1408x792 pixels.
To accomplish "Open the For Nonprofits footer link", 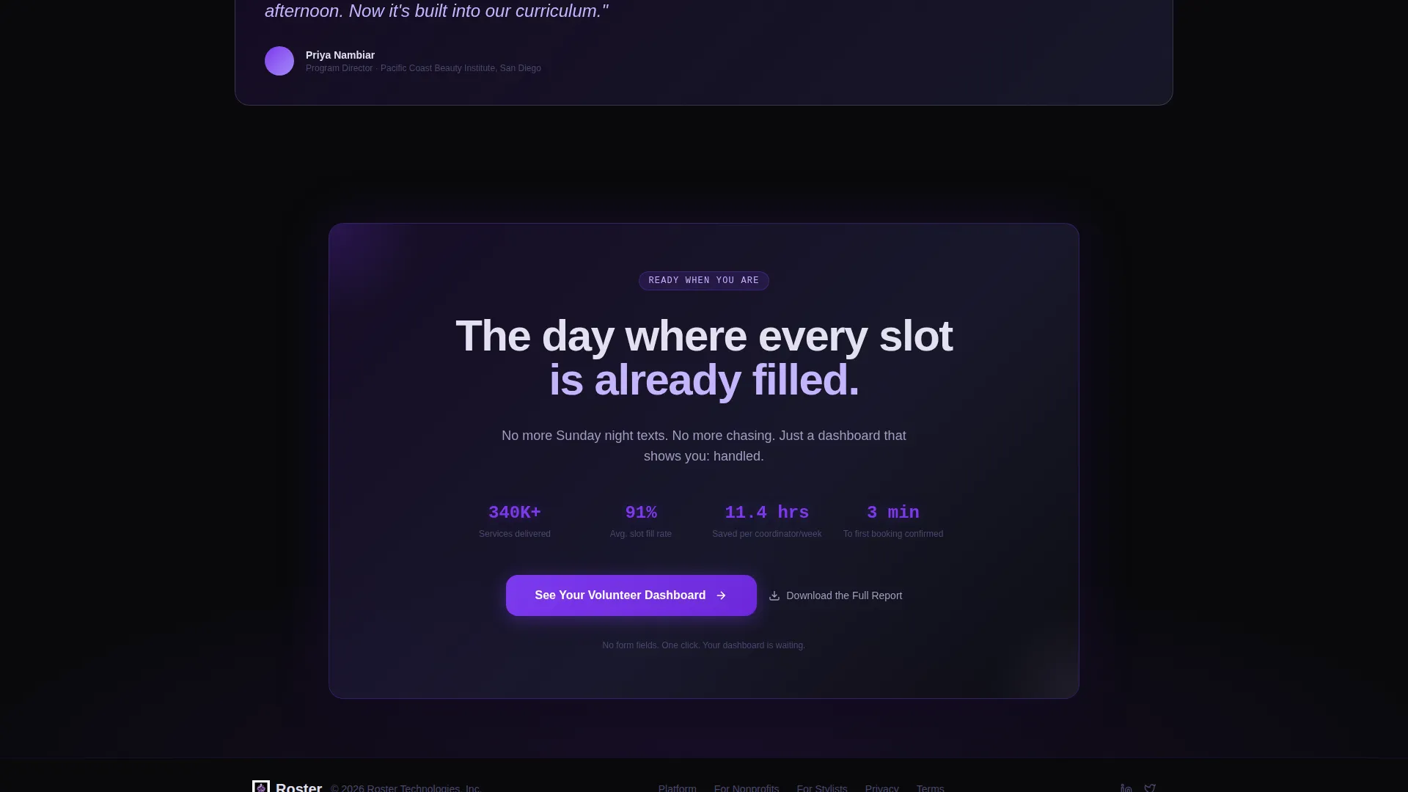I will pos(747,788).
